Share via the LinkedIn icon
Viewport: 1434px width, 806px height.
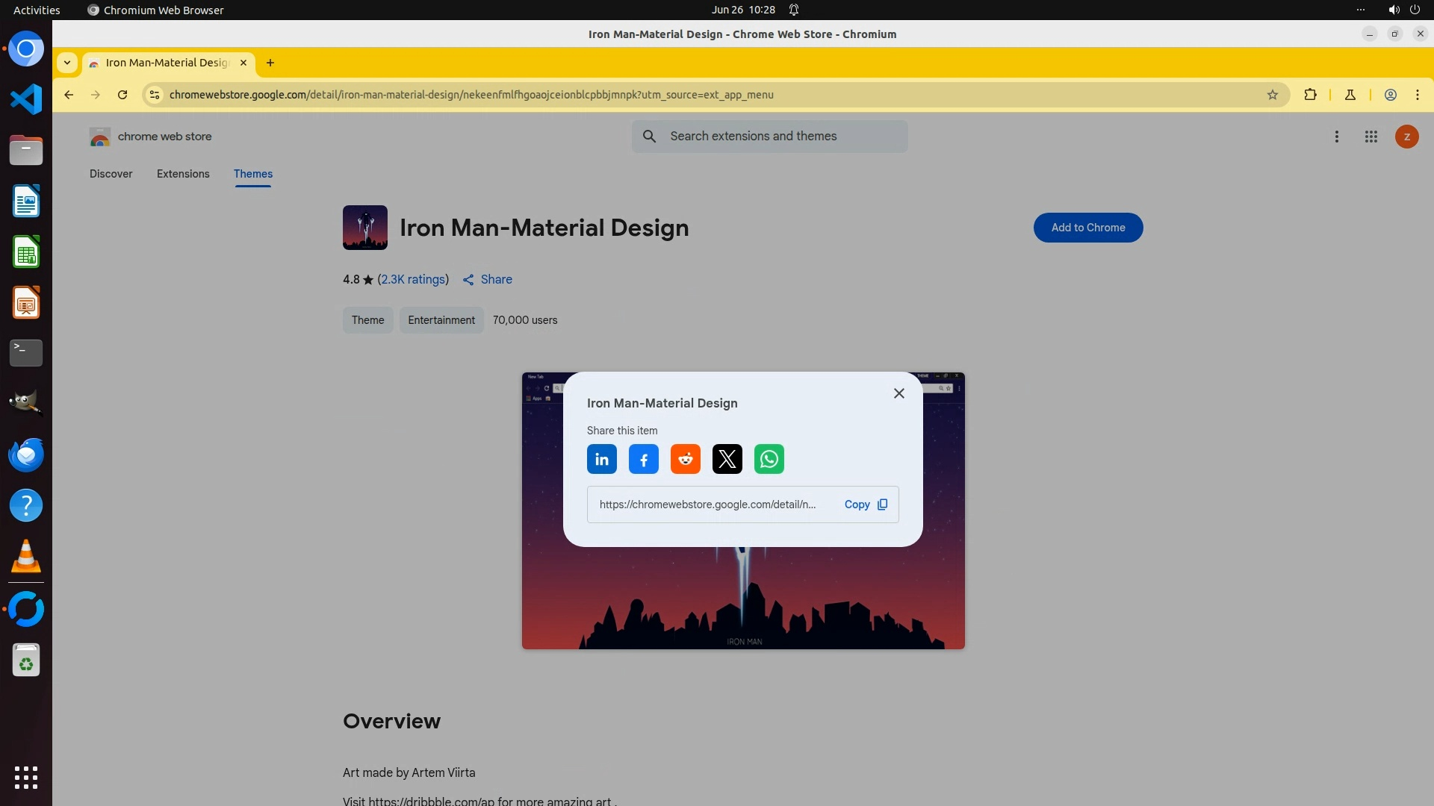pyautogui.click(x=601, y=459)
